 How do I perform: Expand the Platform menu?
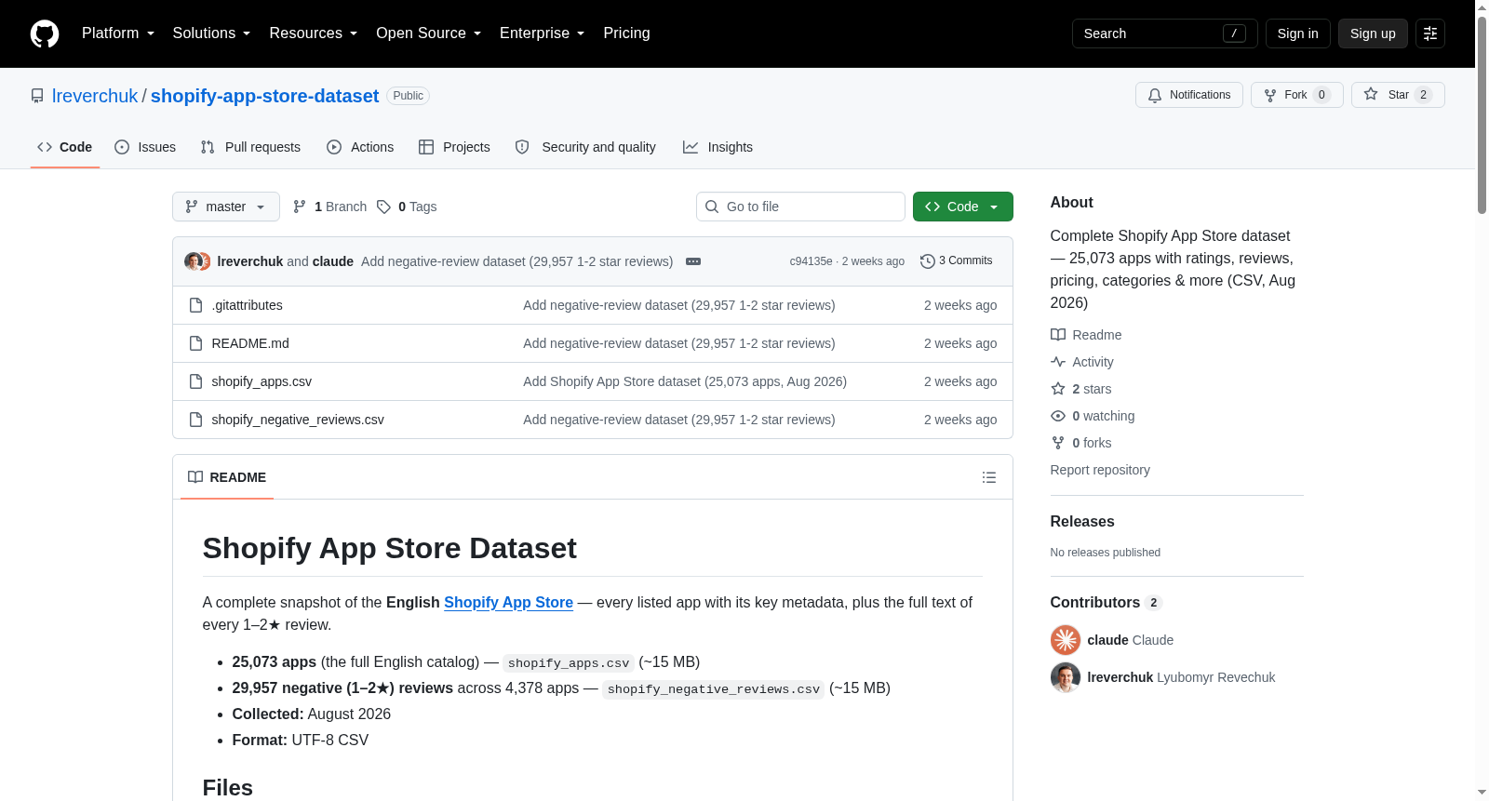(118, 33)
